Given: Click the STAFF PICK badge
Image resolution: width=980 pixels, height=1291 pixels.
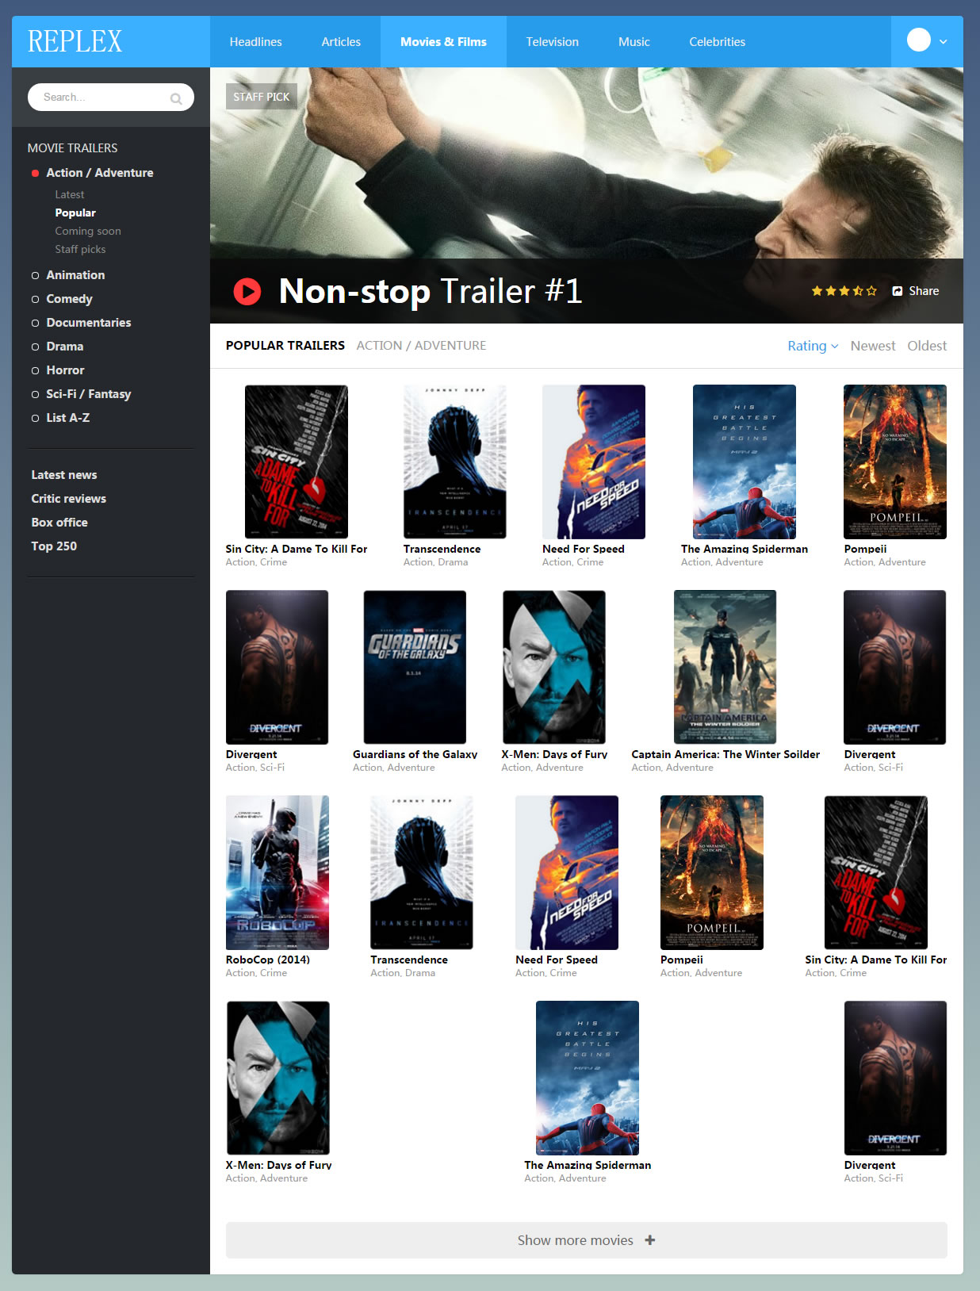Looking at the screenshot, I should pos(262,97).
